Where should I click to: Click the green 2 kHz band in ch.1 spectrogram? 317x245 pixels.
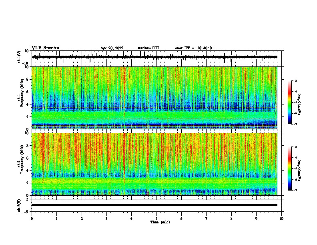(x=154, y=115)
